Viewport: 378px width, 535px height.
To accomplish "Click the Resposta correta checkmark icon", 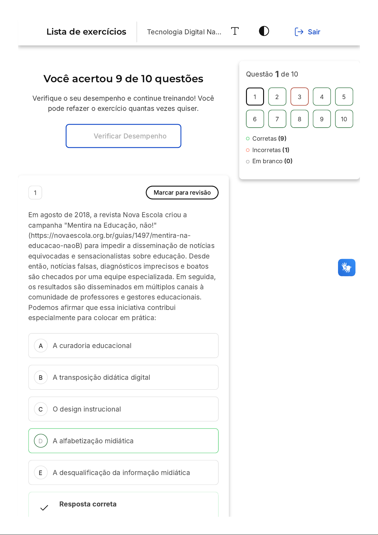I will coord(44,507).
